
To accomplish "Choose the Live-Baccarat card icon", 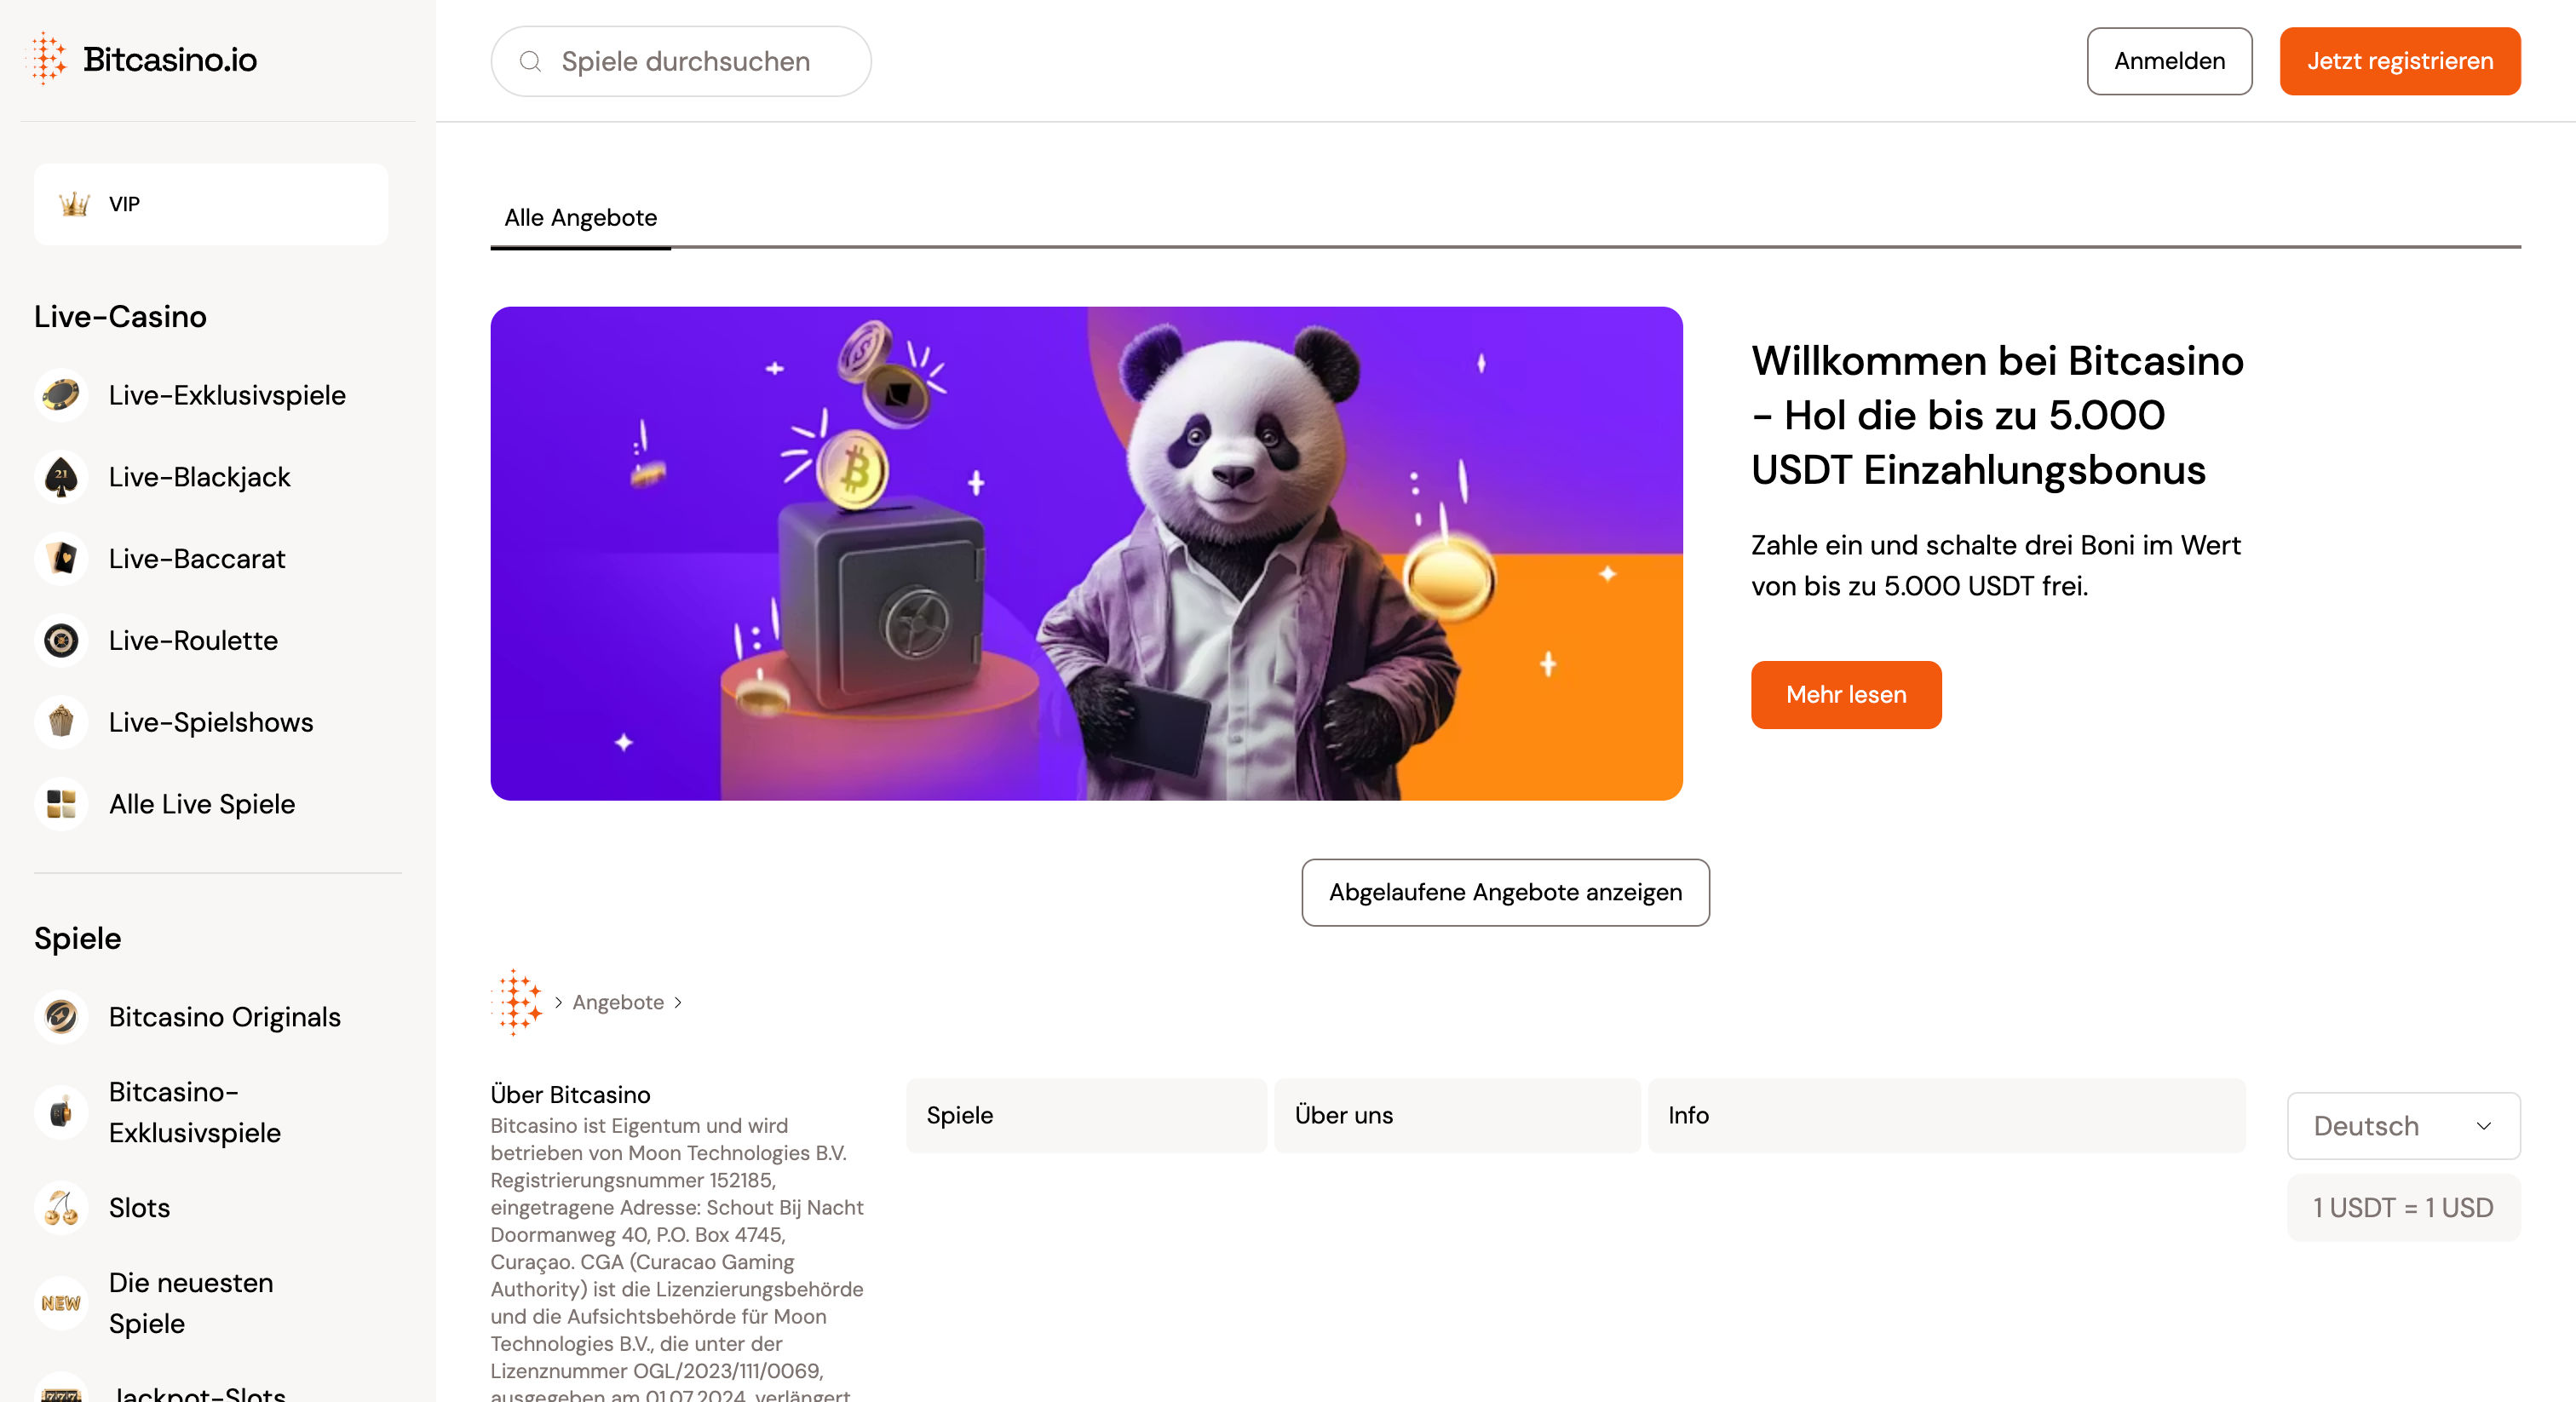I will tap(61, 559).
